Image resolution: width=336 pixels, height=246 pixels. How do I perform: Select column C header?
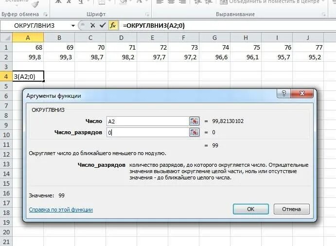pos(90,38)
